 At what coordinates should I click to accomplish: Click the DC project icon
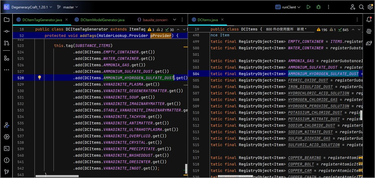coord(7,7)
